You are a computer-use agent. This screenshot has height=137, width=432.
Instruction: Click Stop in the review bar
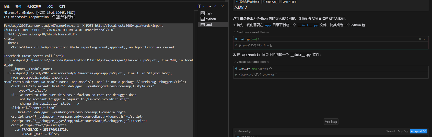click(403, 131)
